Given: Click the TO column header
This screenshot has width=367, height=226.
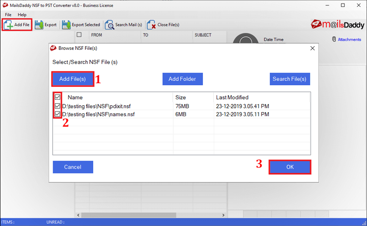Looking at the screenshot, I should (145, 35).
